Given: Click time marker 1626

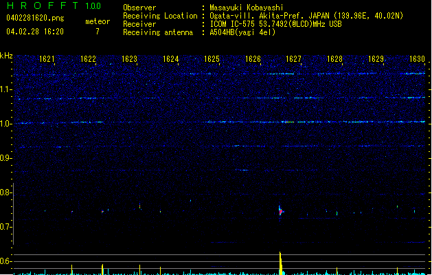Looking at the screenshot, I should [x=253, y=59].
